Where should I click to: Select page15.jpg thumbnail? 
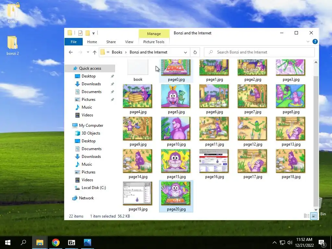[176, 161]
